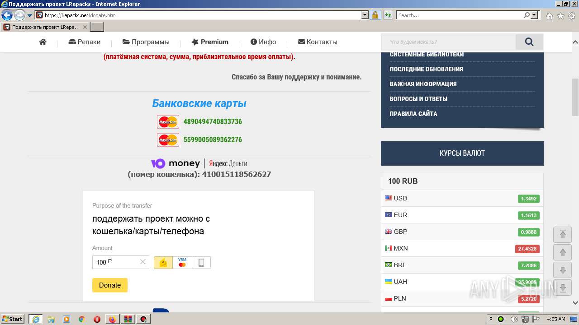Open IE Tools gear icon
This screenshot has height=325, width=579.
coord(572,16)
